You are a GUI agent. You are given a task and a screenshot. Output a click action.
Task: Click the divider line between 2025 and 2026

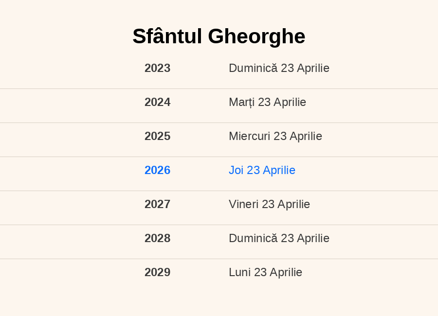coord(219,157)
